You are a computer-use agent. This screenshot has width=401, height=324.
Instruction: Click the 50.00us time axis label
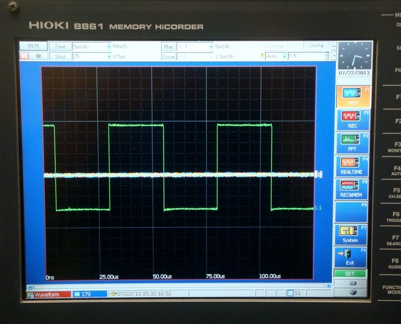(x=162, y=276)
